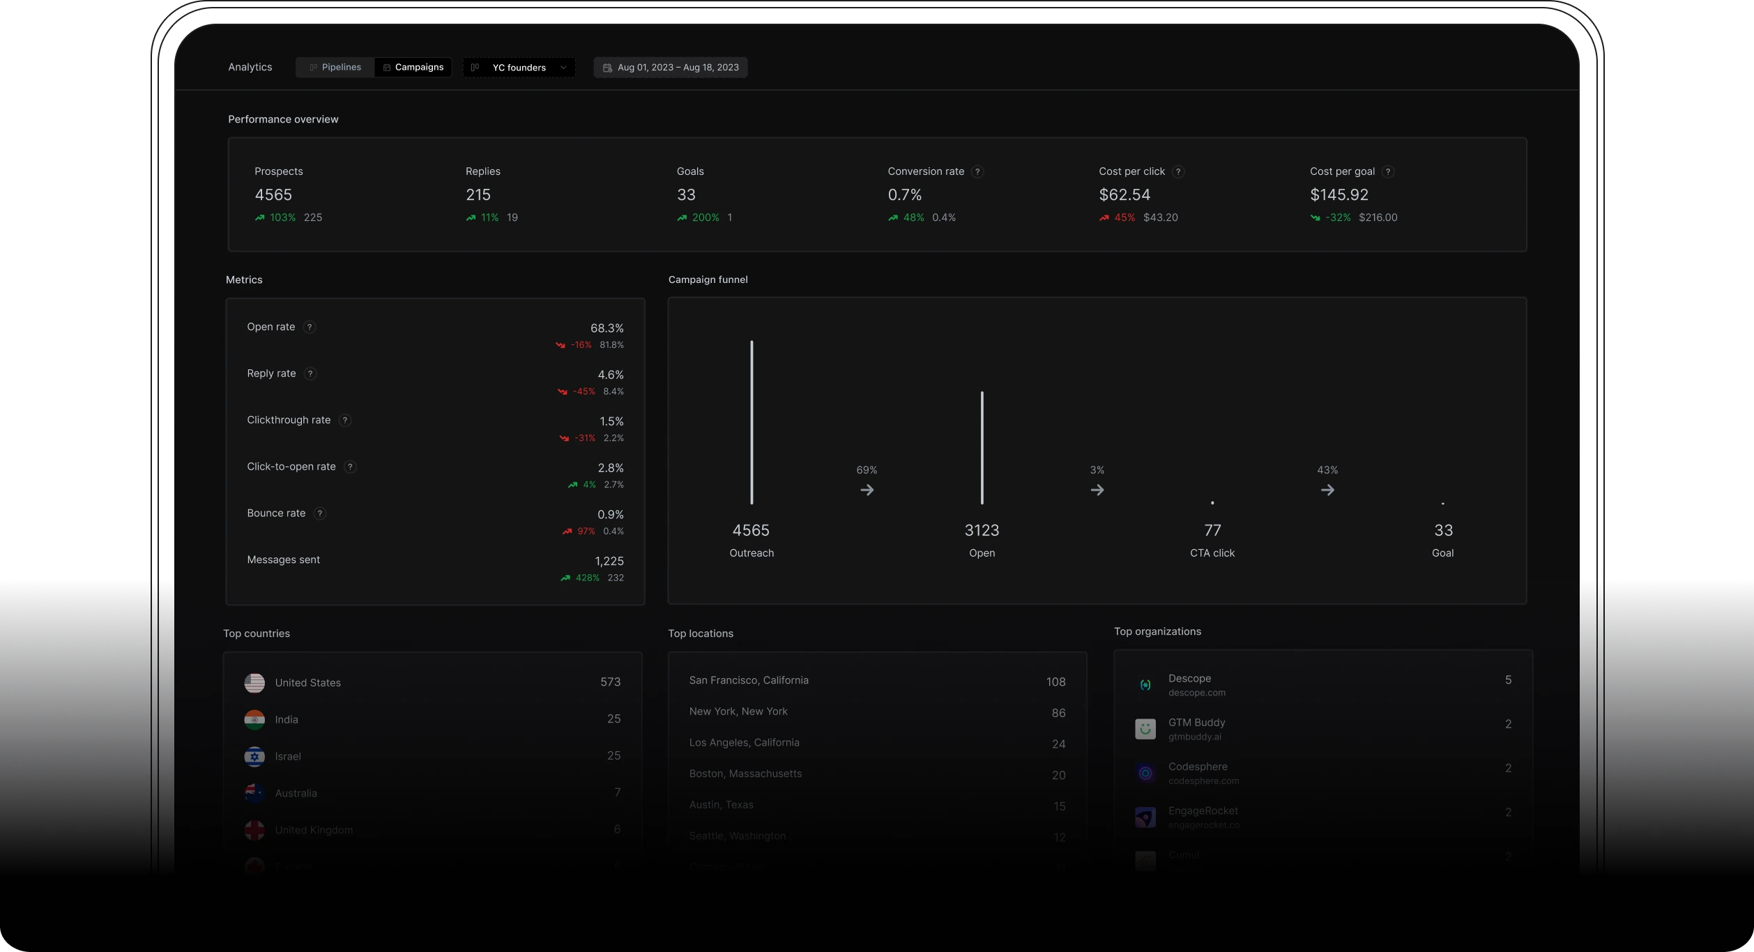Viewport: 1754px width, 952px height.
Task: Select the Boston, Massachusetts row
Action: (877, 774)
